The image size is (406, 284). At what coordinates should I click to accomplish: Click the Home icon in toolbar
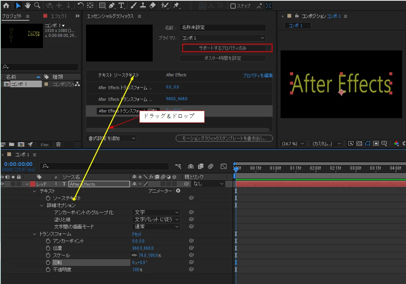pyautogui.click(x=6, y=5)
